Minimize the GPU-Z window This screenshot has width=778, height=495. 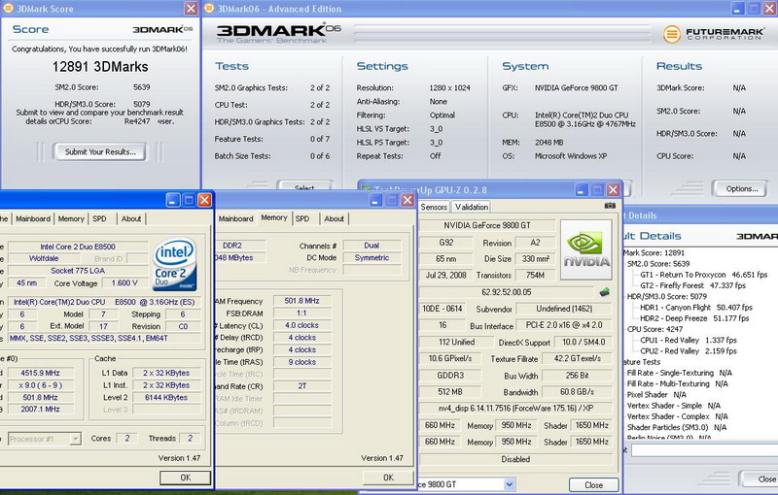tap(582, 189)
